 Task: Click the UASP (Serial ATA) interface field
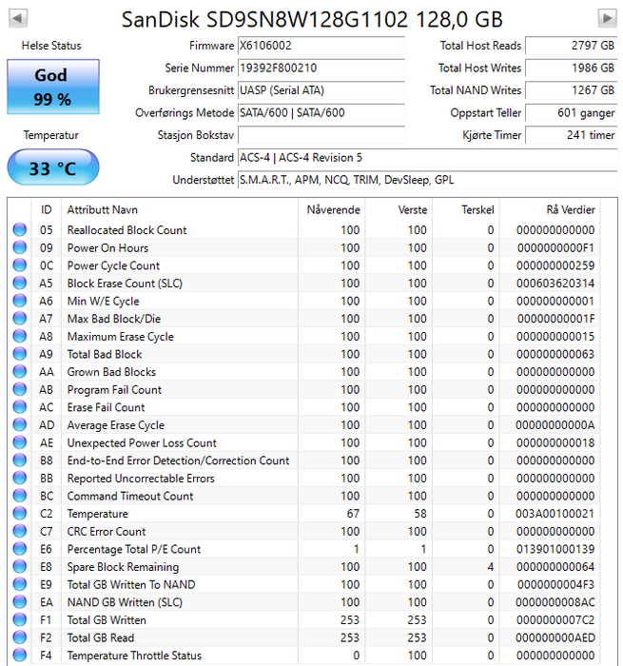point(321,90)
